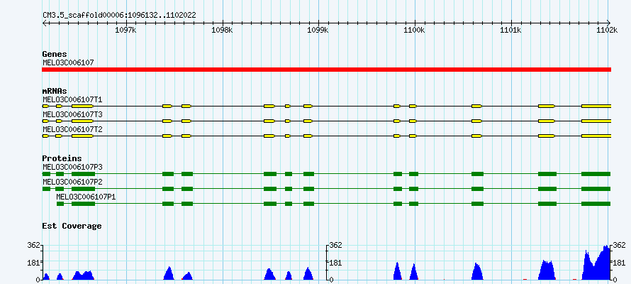Click the P1 protein block near 1100.6k
This screenshot has width=631, height=284.
477,204
